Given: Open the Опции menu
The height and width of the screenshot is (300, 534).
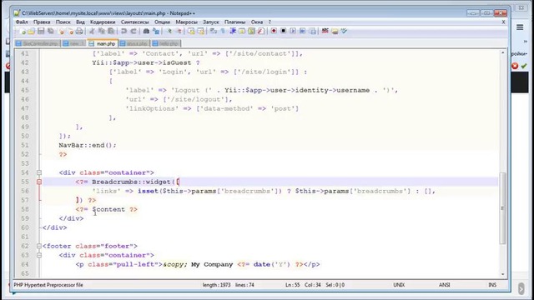Looking at the screenshot, I should pyautogui.click(x=162, y=22).
